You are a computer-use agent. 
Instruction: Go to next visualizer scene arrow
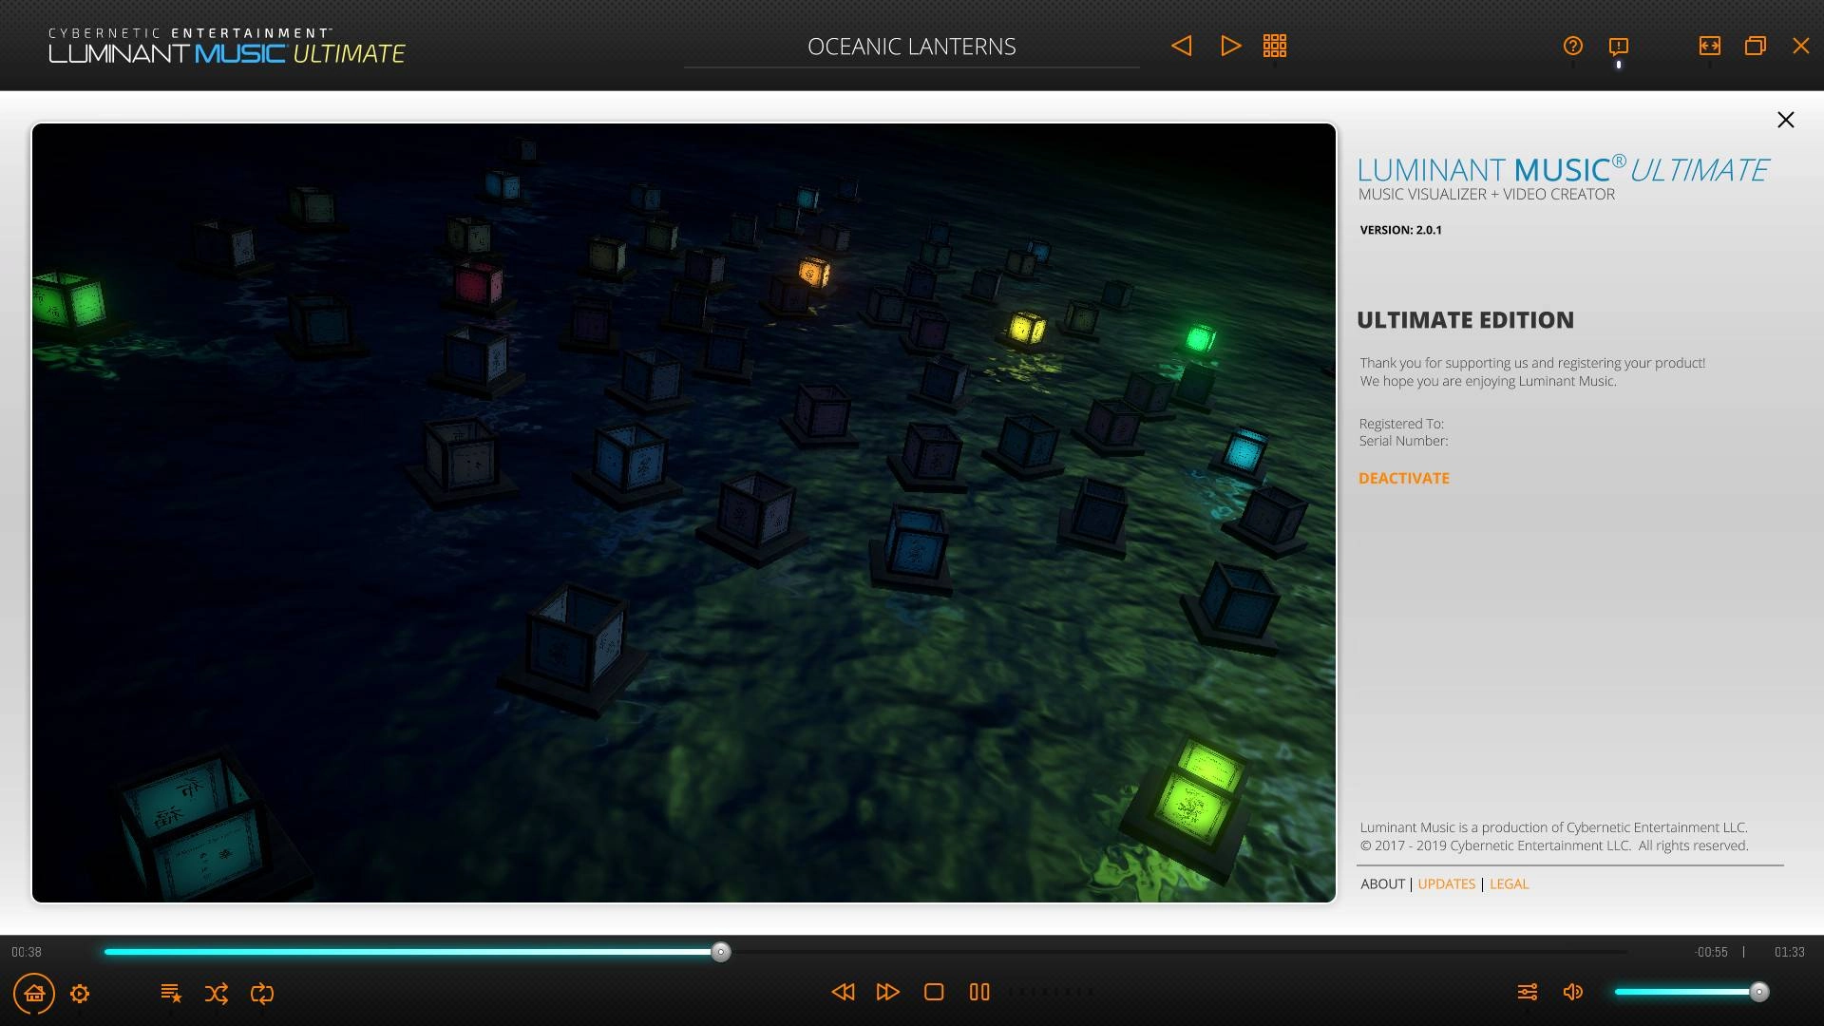pyautogui.click(x=1230, y=46)
